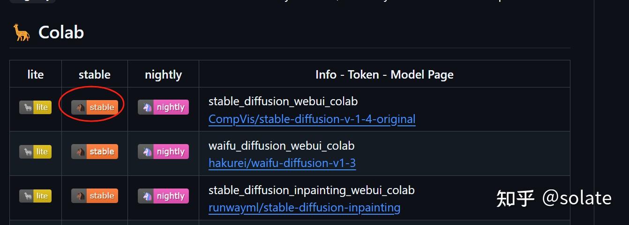Click the 'stable' column header
The image size is (629, 225).
pos(95,74)
